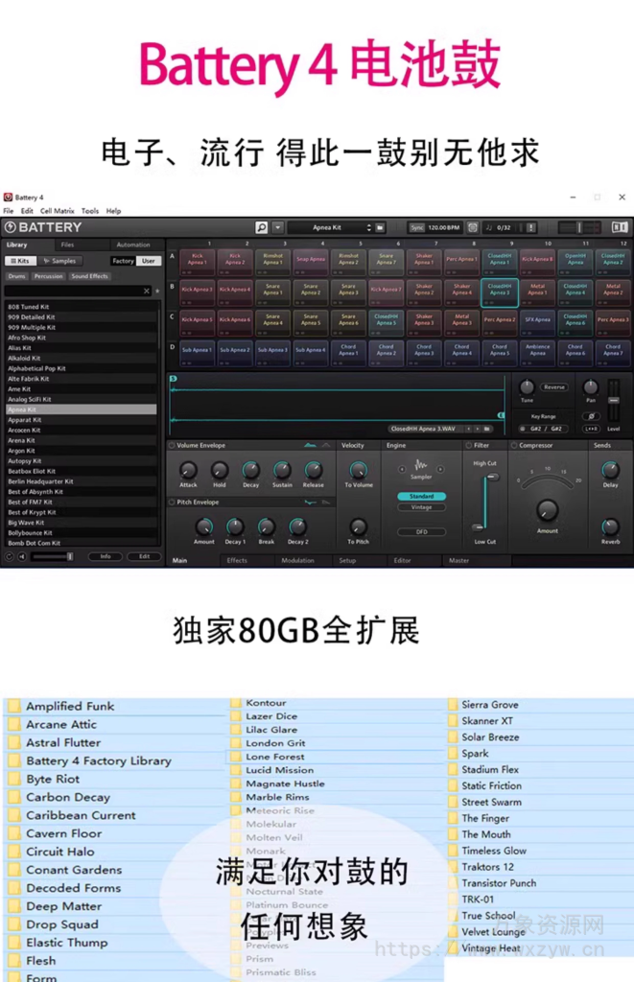This screenshot has width=634, height=982.
Task: Toggle the Sync tempo button
Action: (x=417, y=227)
